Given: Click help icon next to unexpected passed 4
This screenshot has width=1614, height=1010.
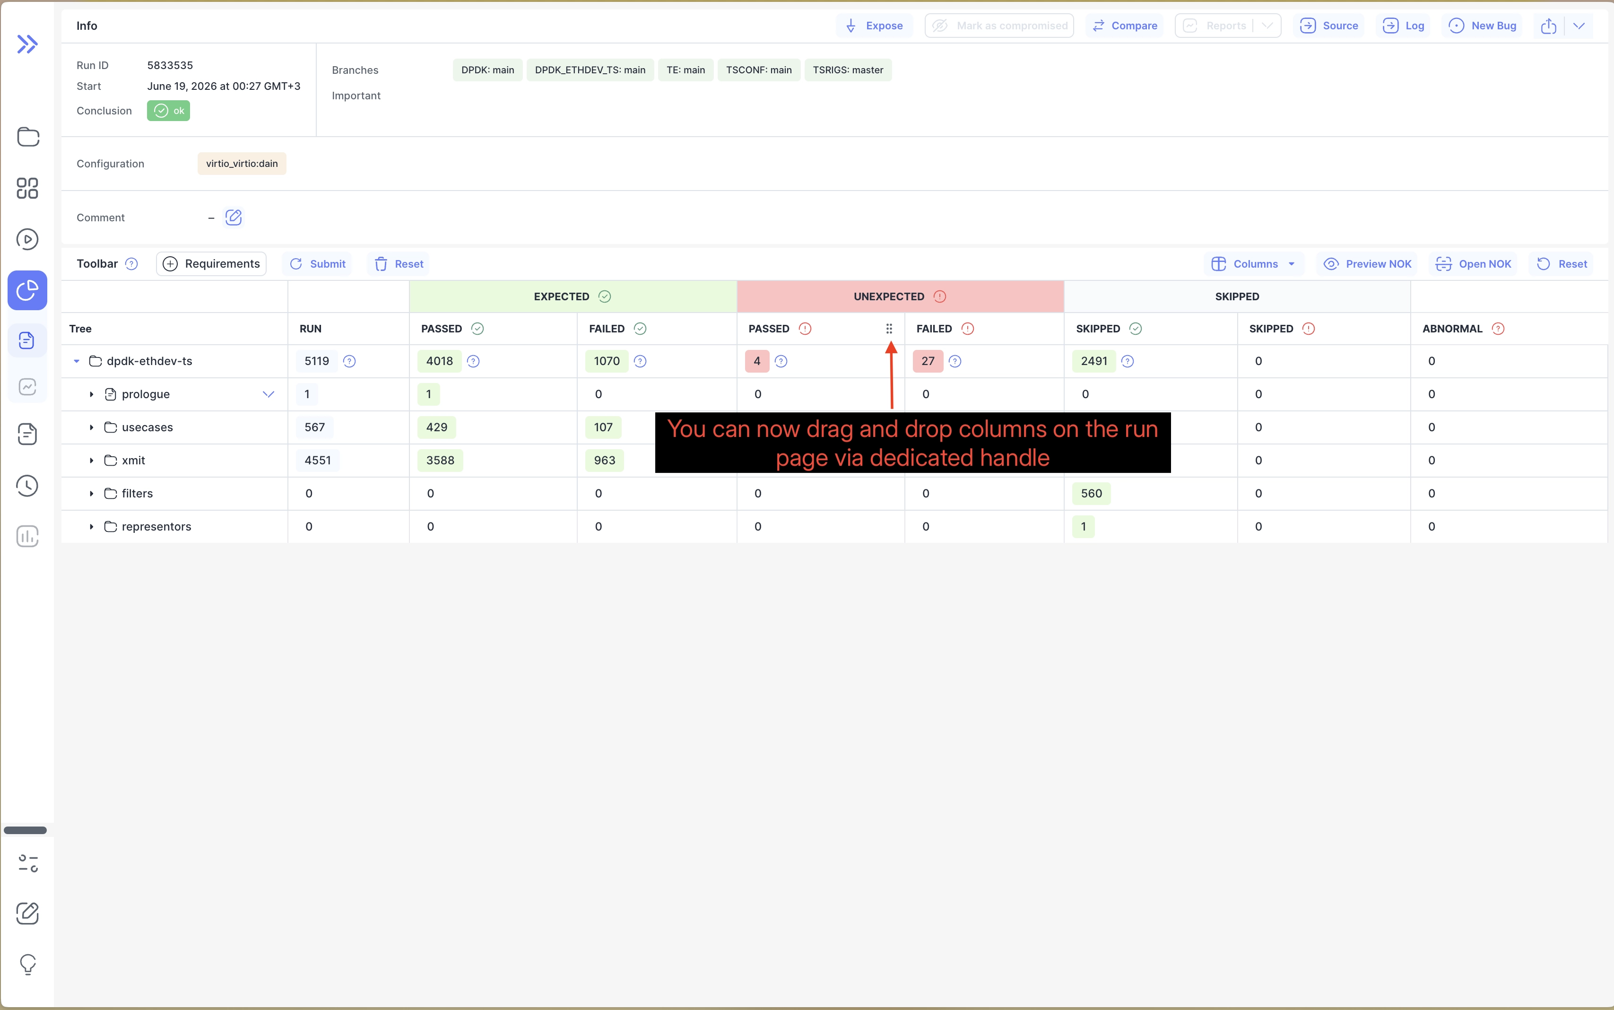Looking at the screenshot, I should 781,361.
